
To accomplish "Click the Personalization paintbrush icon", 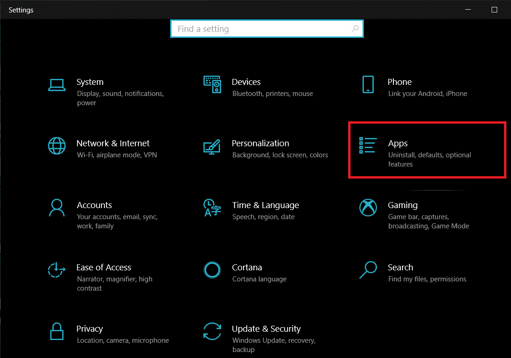I will [x=212, y=146].
